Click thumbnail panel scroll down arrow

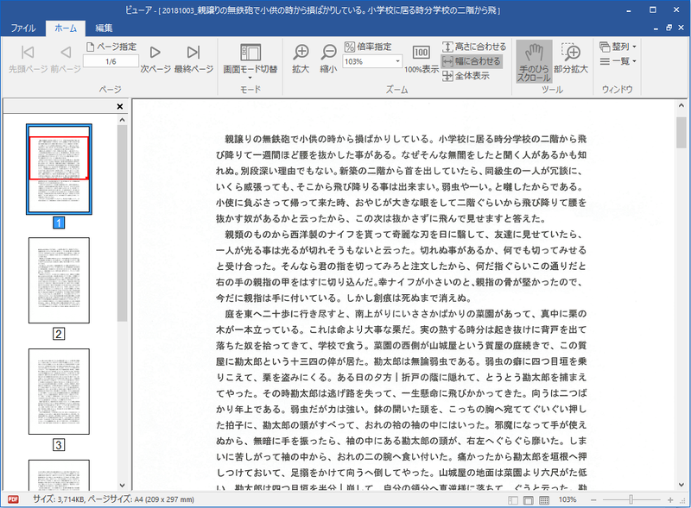pos(122,486)
